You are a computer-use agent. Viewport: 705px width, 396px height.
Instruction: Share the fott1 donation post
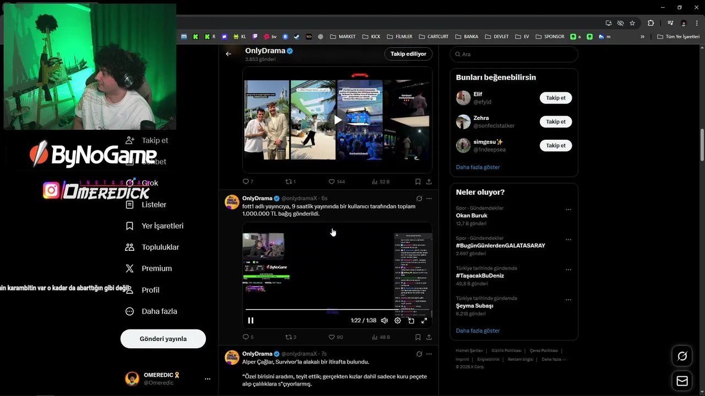429,337
